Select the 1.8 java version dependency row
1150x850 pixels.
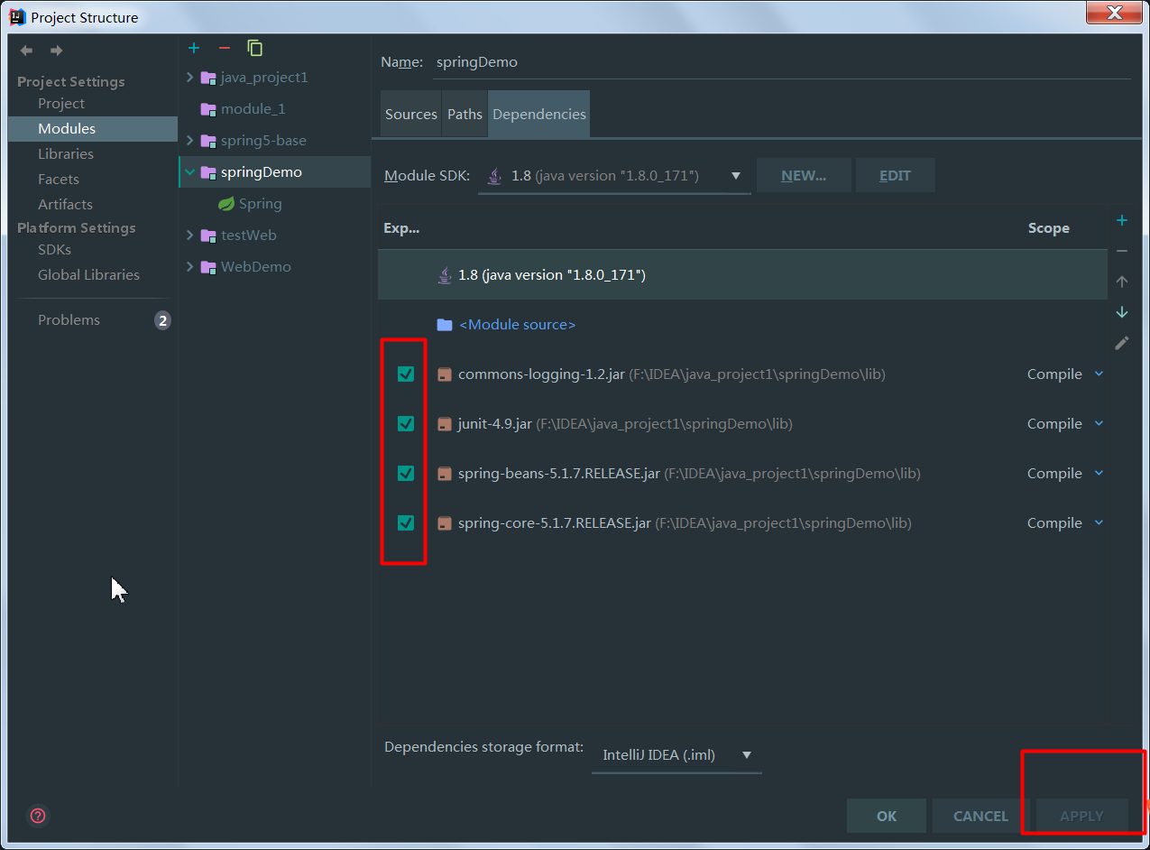click(x=742, y=275)
